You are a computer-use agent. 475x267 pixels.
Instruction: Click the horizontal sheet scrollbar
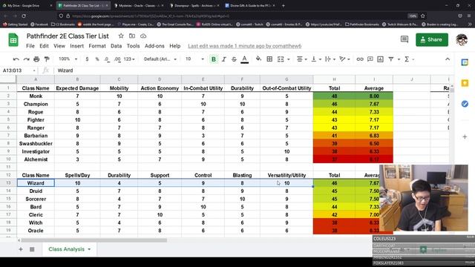[94, 240]
